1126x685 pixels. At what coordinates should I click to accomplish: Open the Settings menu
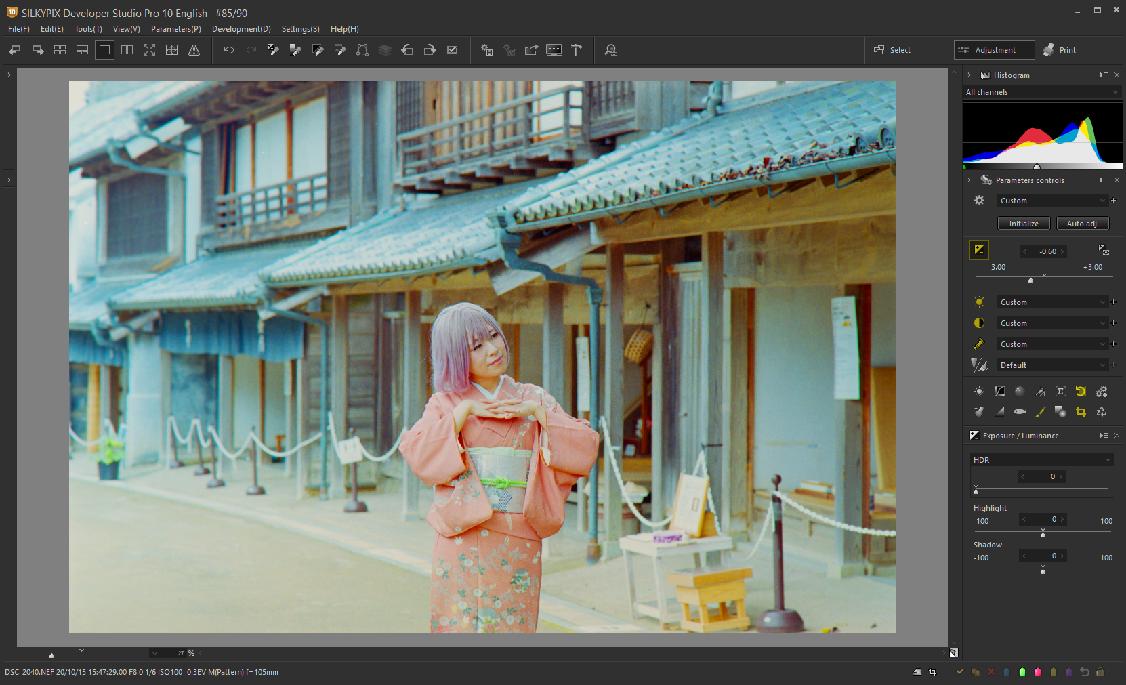300,29
